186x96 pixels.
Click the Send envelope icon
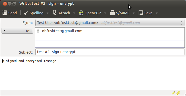[5, 13]
